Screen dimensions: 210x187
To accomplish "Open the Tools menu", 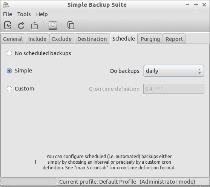I will pyautogui.click(x=24, y=14).
